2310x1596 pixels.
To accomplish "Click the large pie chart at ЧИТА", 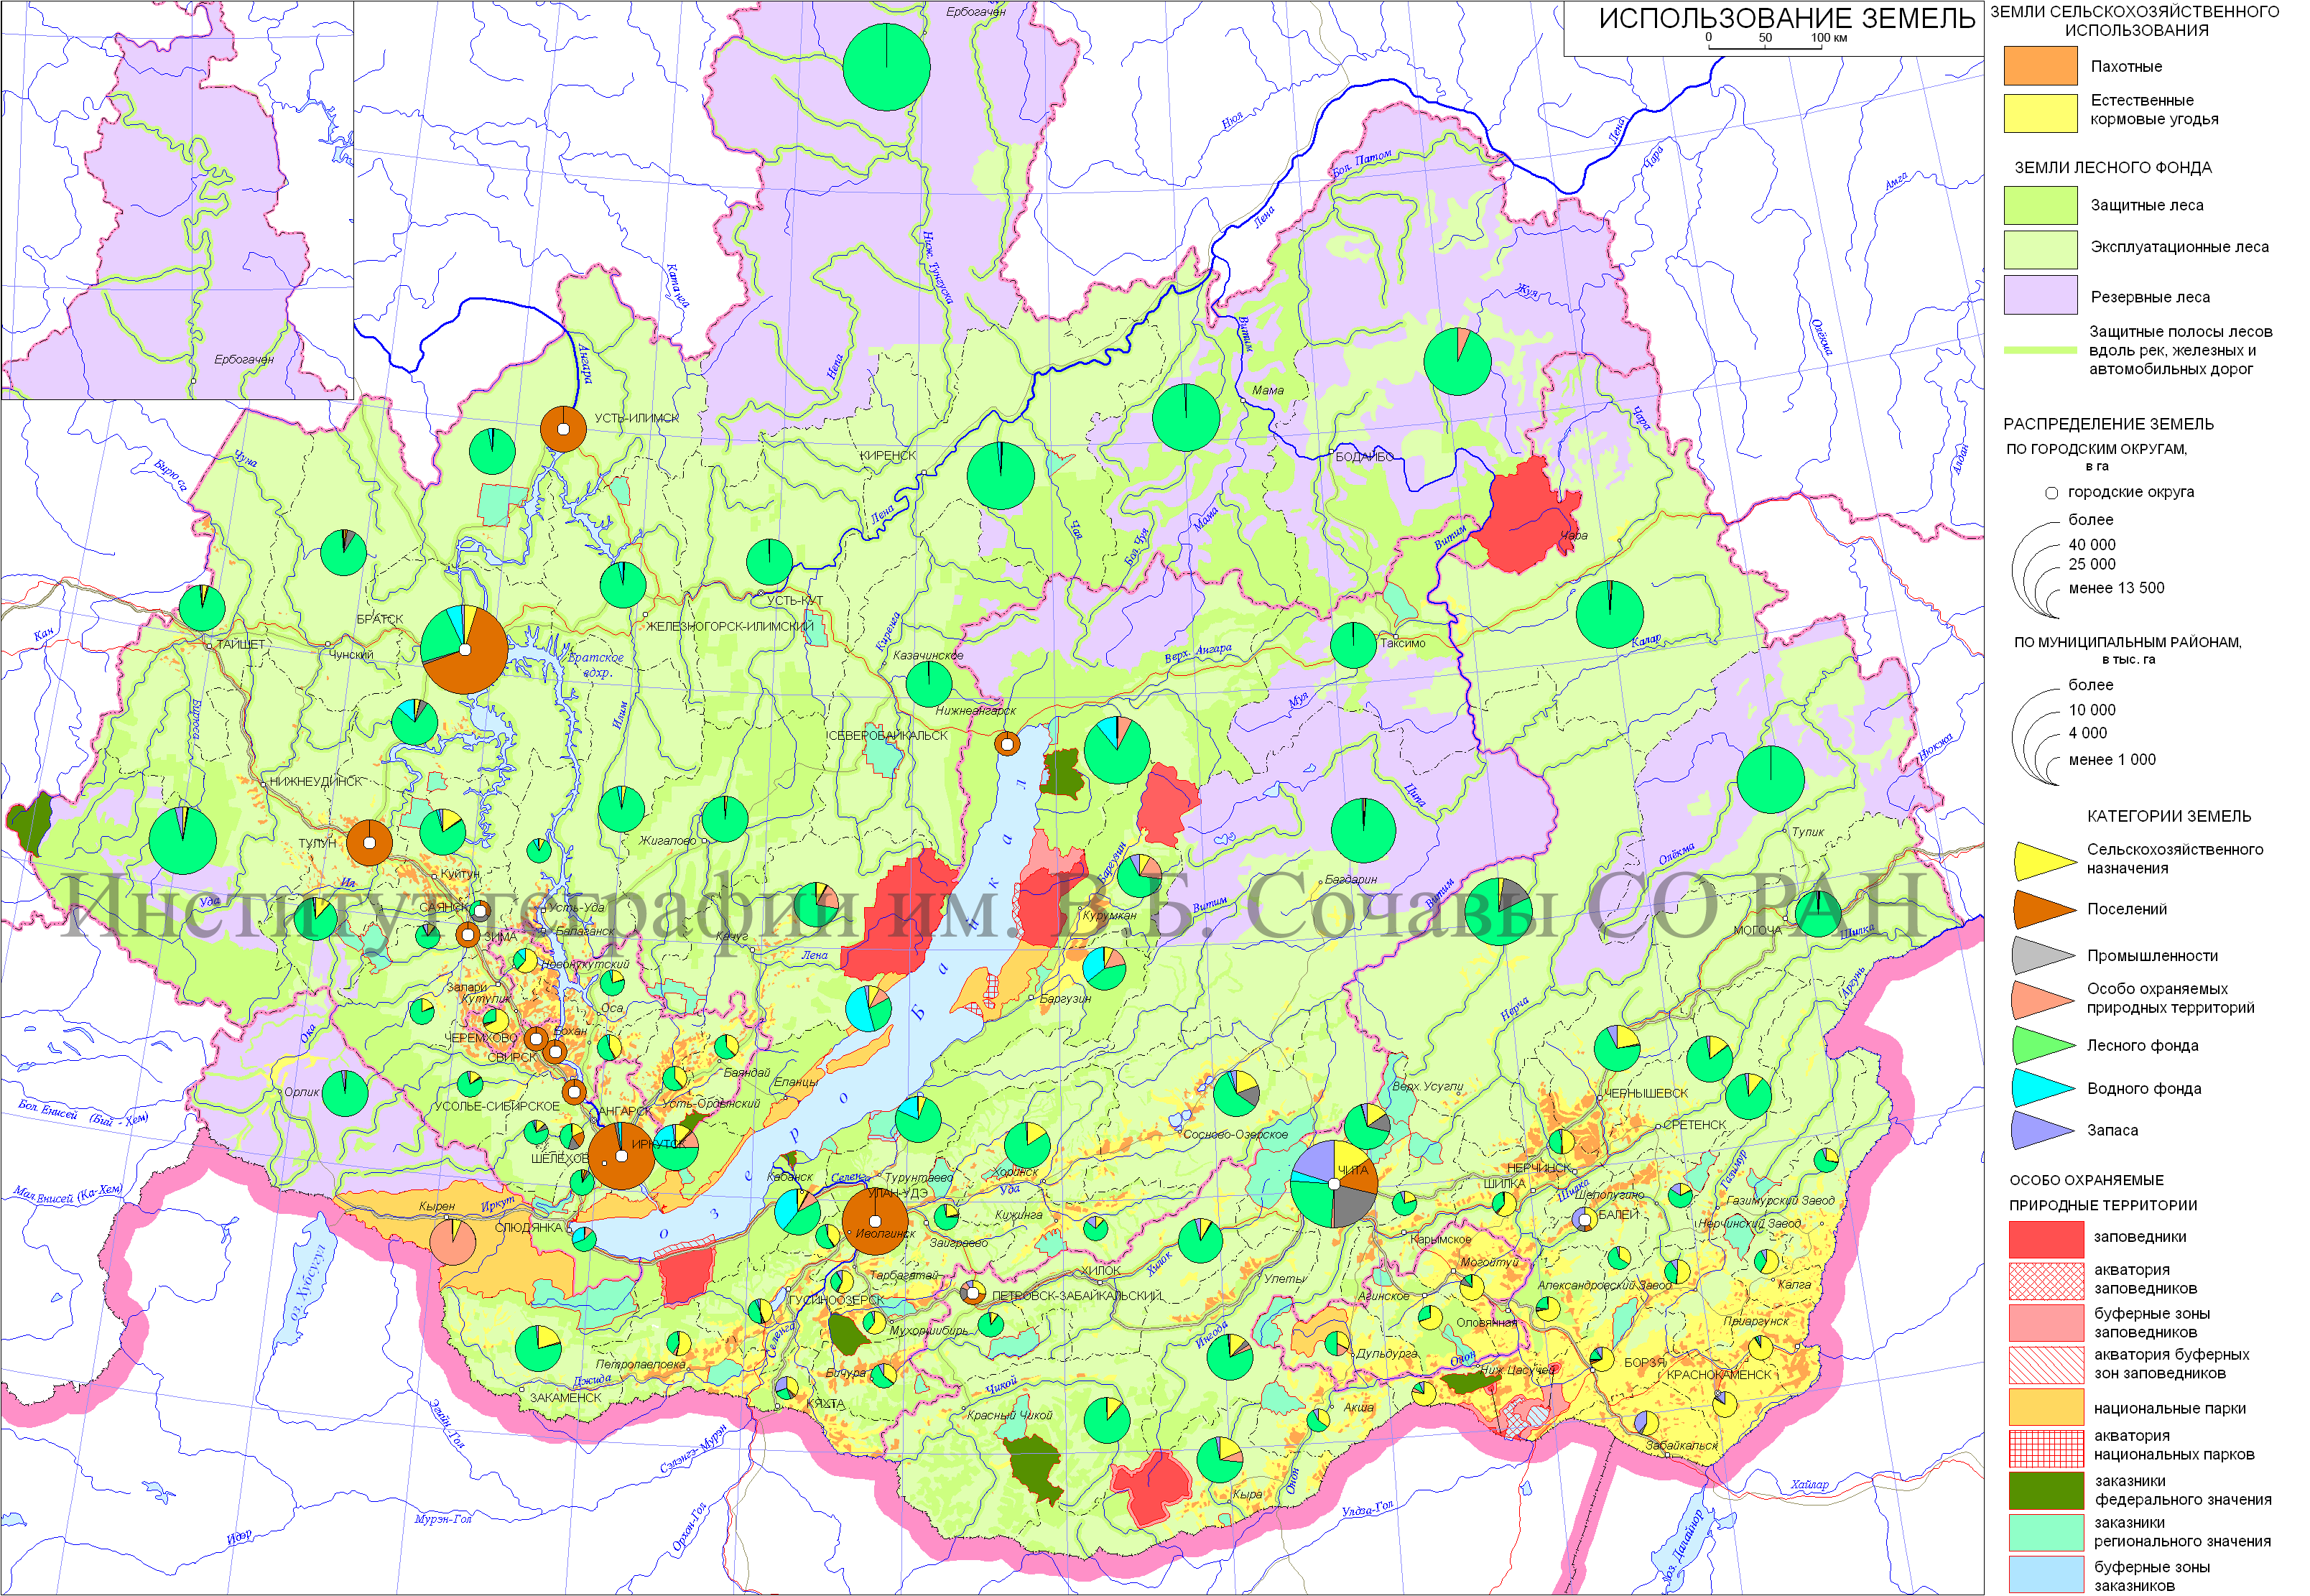I will [x=1334, y=1184].
